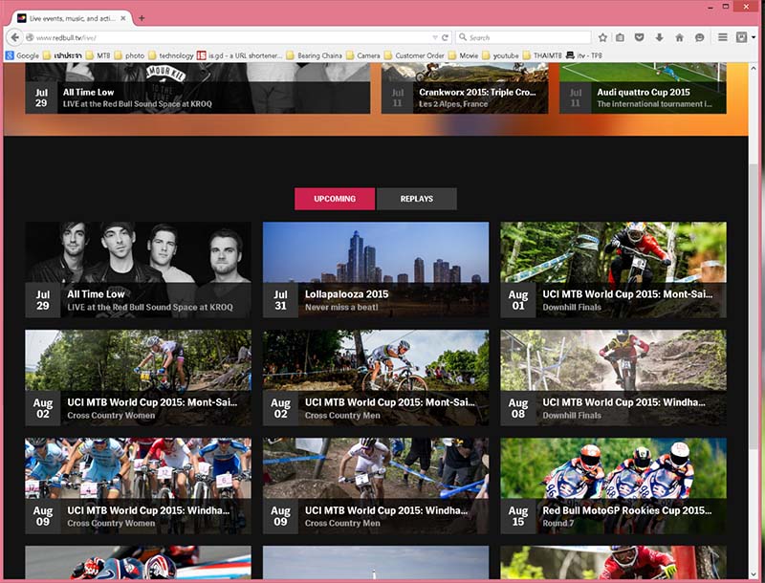This screenshot has width=765, height=583.
Task: Click the scrollbar down arrow
Action: (x=754, y=573)
